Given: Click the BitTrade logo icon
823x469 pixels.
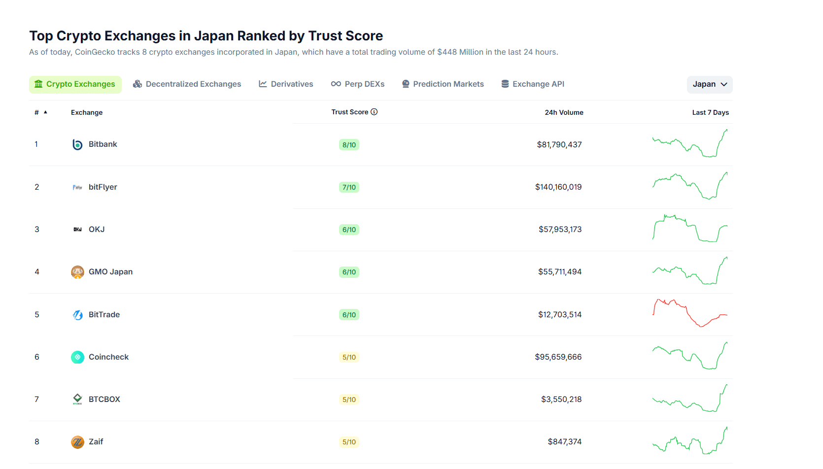Looking at the screenshot, I should pos(77,315).
